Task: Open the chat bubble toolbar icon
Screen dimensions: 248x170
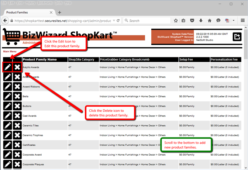Action: pos(218,21)
